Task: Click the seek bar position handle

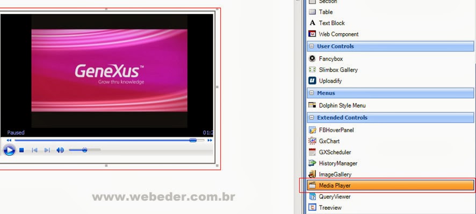Action: pos(193,140)
